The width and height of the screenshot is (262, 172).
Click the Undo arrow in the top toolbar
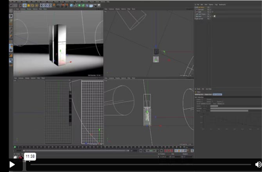pyautogui.click(x=11, y=5)
